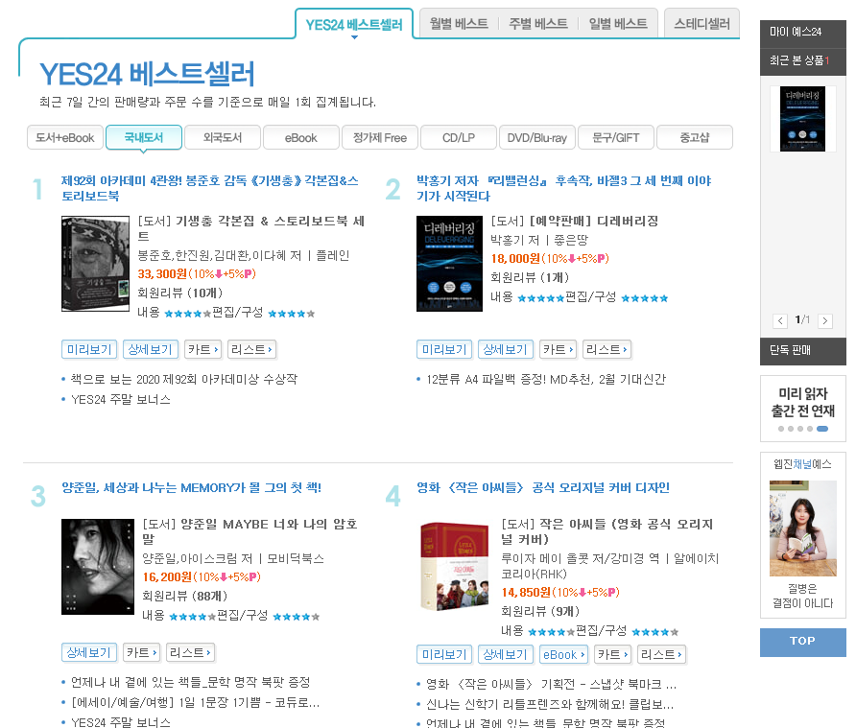This screenshot has width=856, height=728.
Task: Click 미리보기 for the 기생충 book
Action: click(89, 349)
